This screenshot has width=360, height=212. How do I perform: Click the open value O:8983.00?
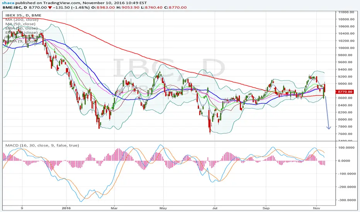(103, 7)
